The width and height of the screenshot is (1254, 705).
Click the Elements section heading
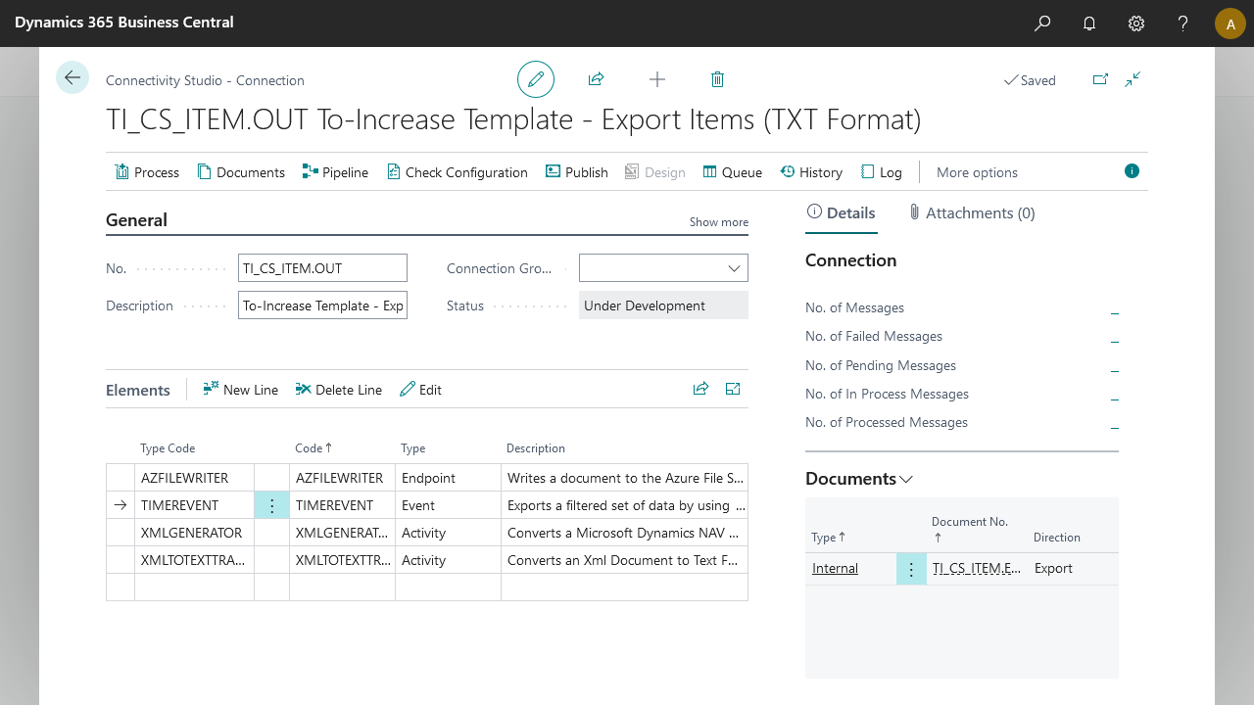138,390
